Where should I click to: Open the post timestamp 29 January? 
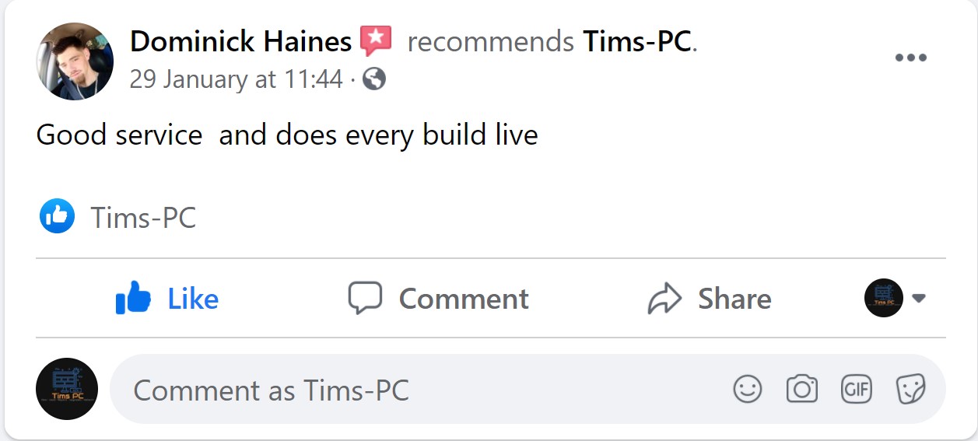pos(236,79)
